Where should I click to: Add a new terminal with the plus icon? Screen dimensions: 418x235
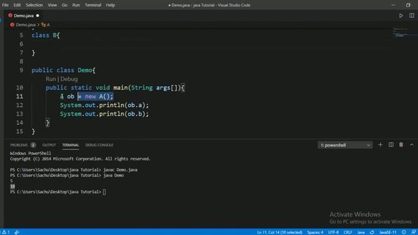tap(380, 145)
